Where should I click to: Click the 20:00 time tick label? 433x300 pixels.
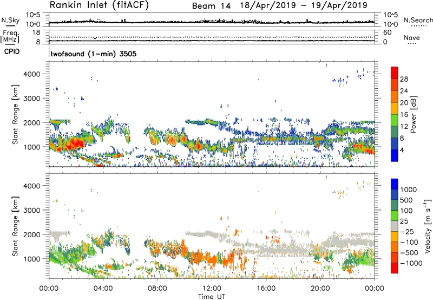click(320, 289)
